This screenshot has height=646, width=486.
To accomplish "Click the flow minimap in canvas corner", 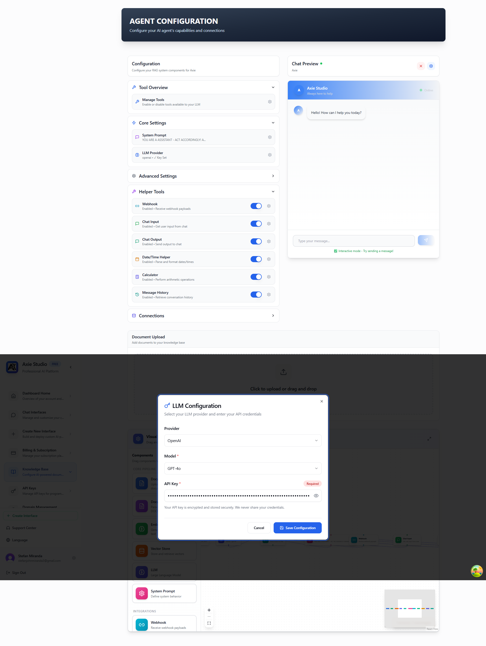I will 410,608.
